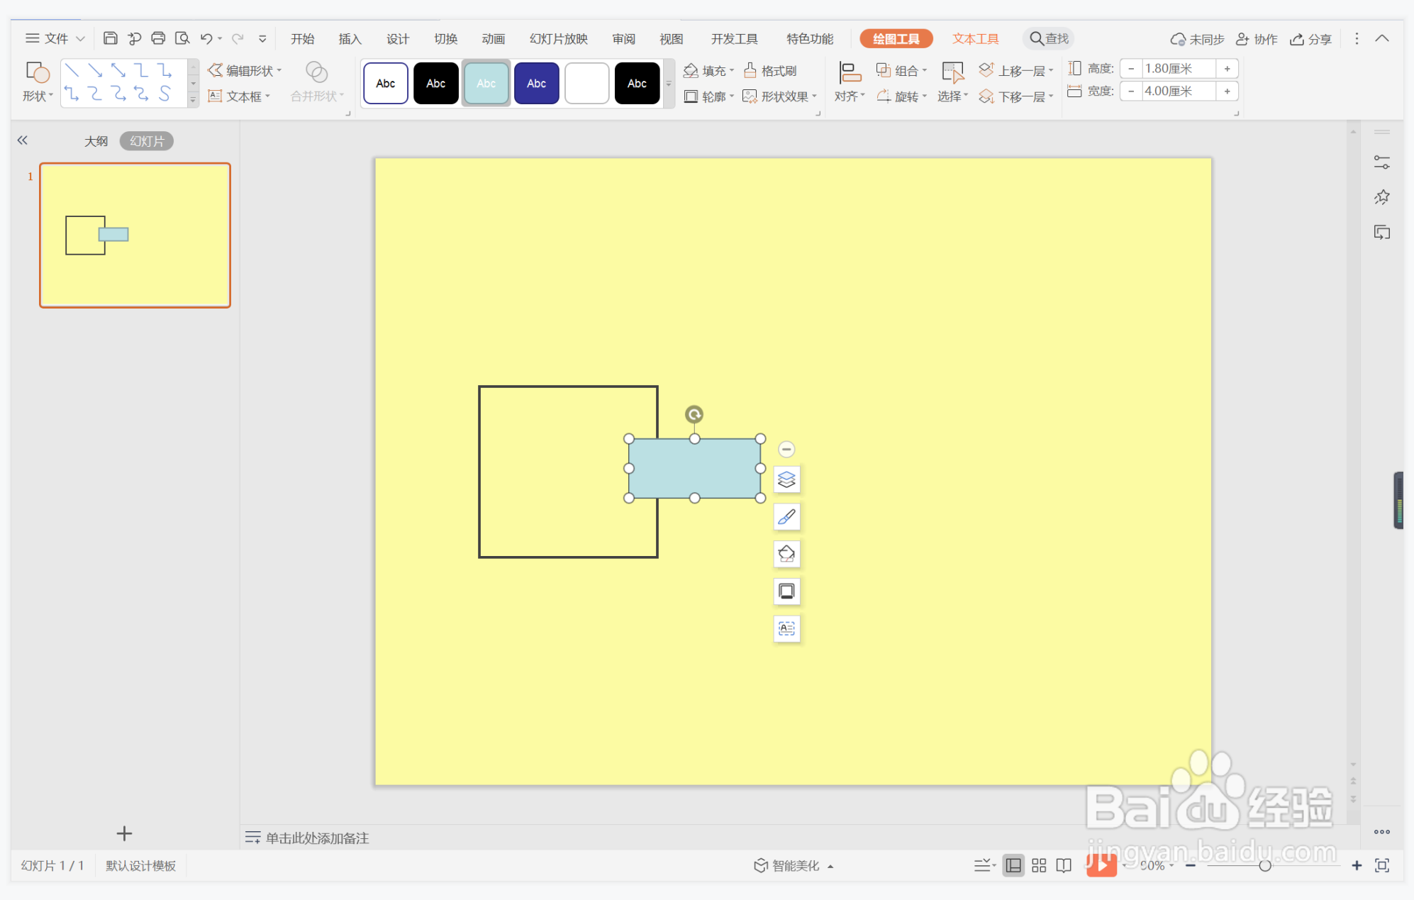This screenshot has height=900, width=1414.
Task: Click the Save icon in quick toolbar
Action: coord(110,38)
